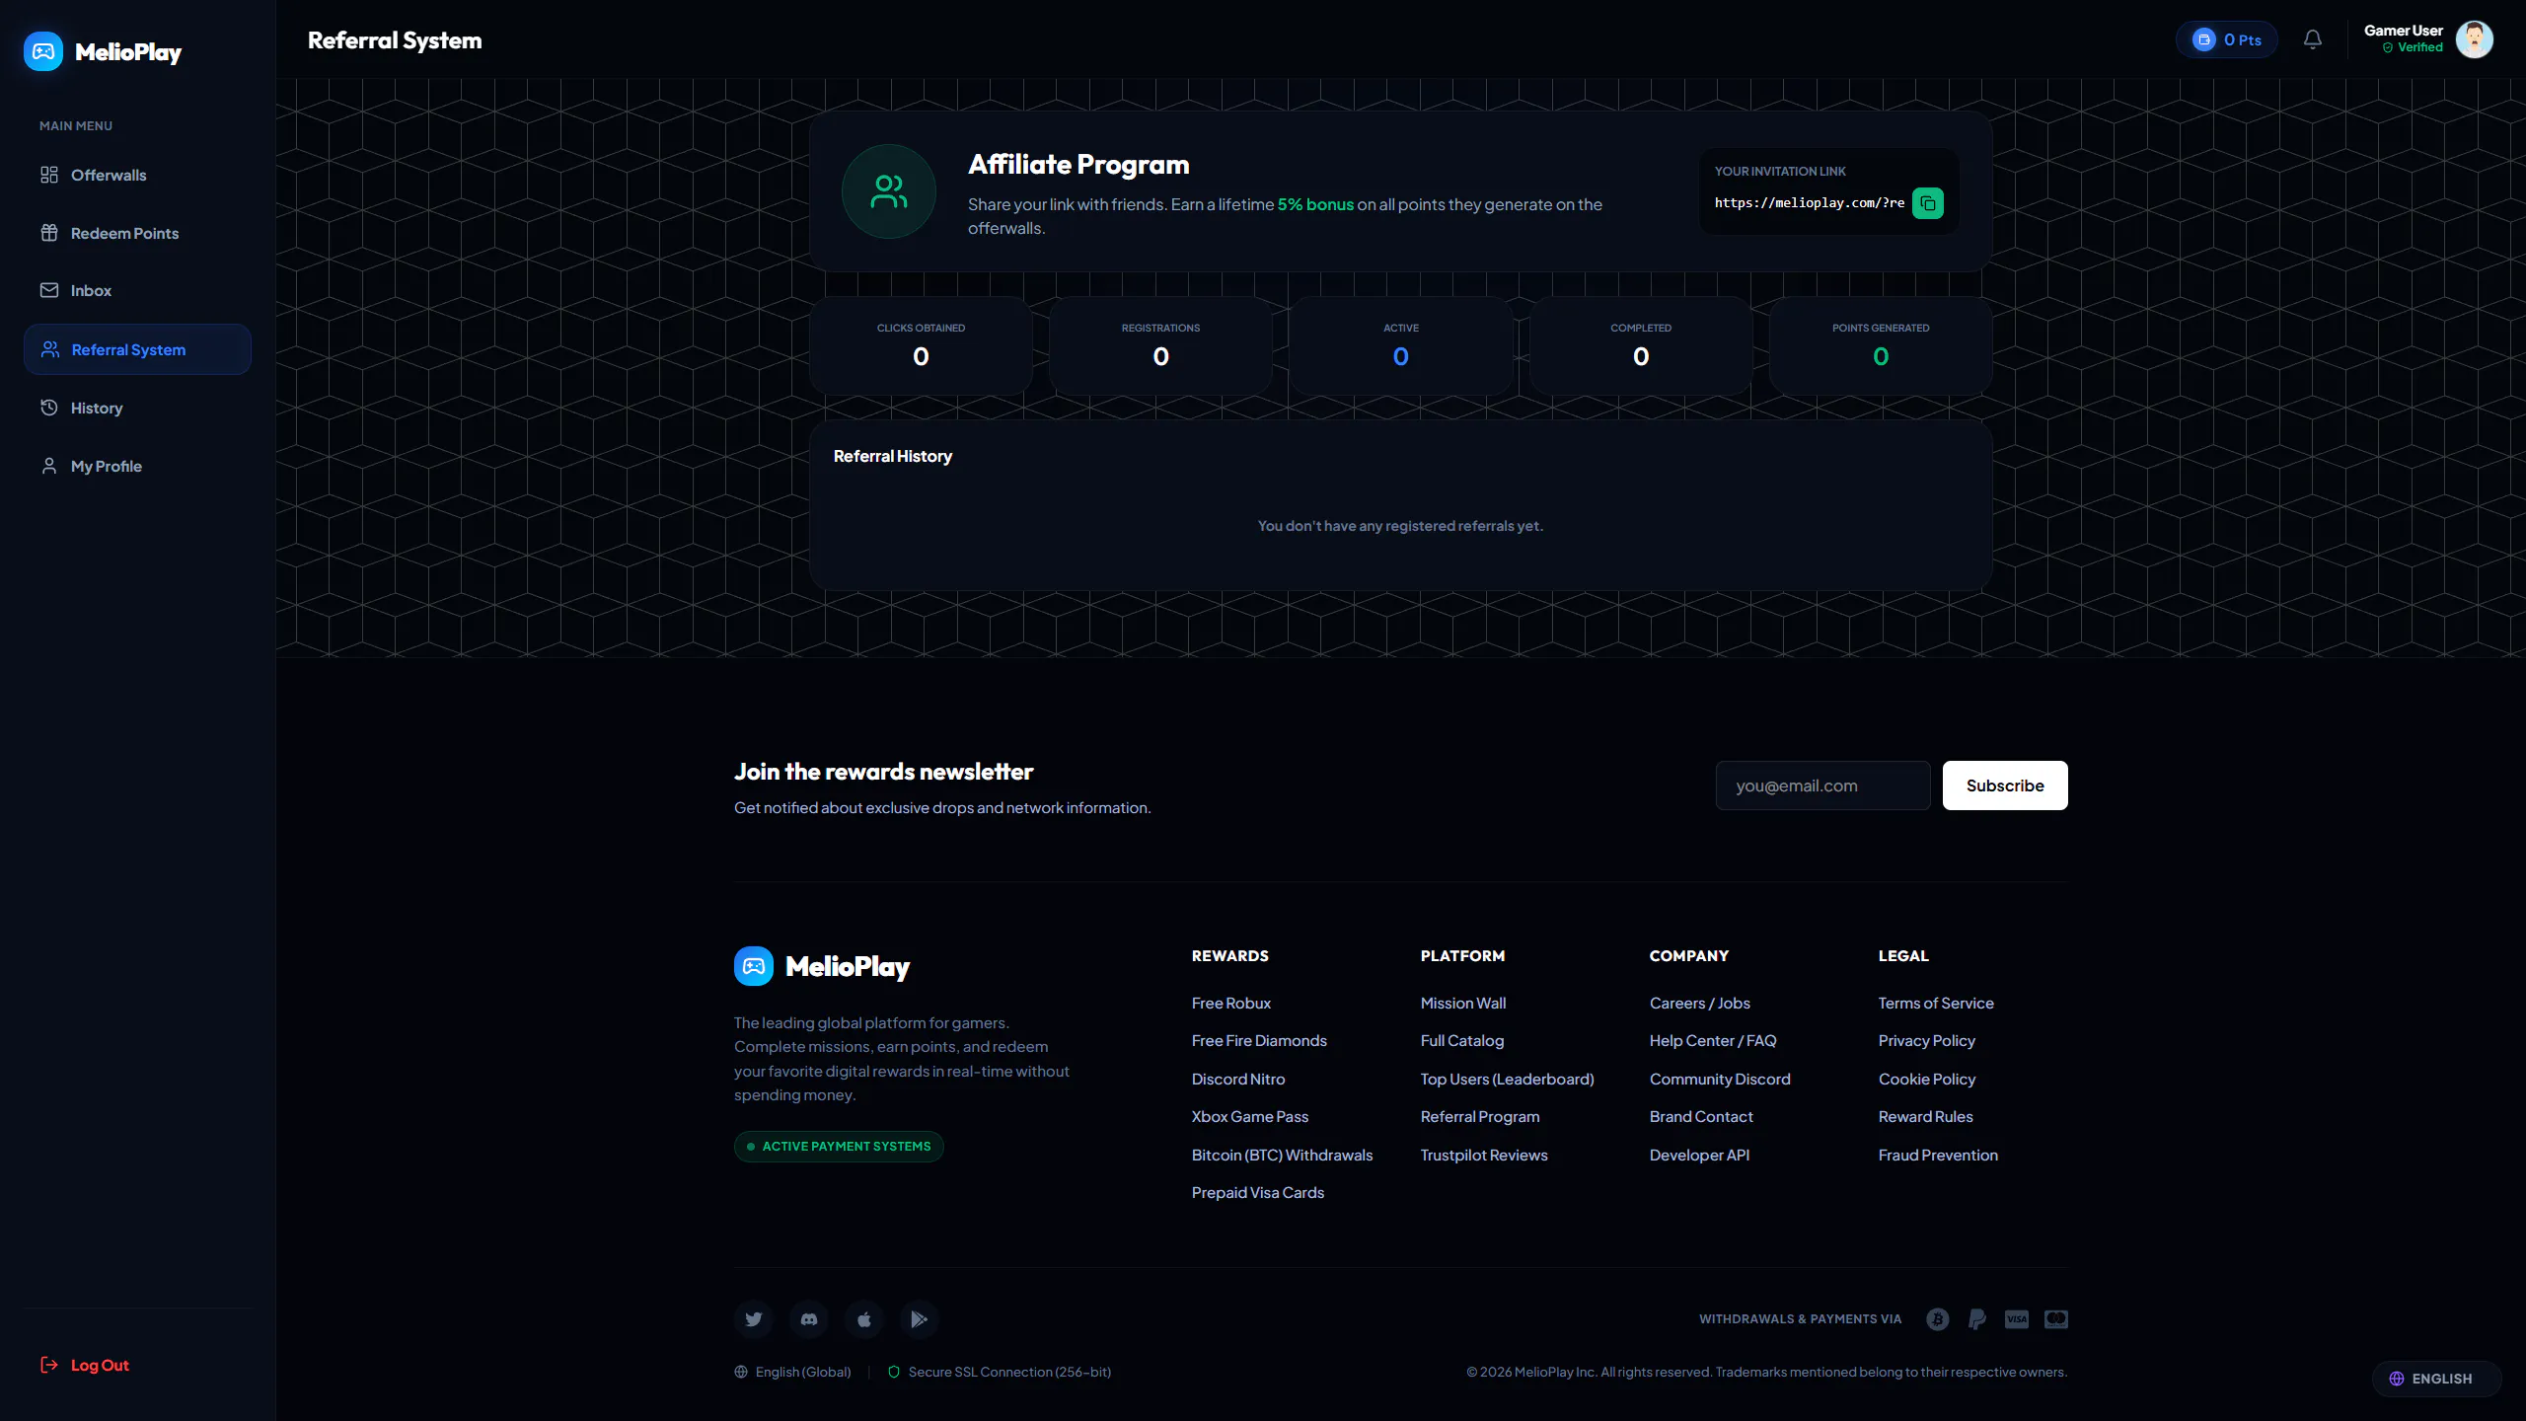Focus the newsletter email input field

[1822, 785]
